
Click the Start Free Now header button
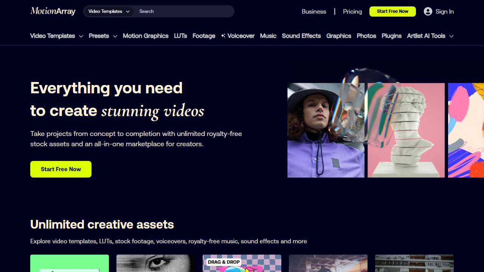click(x=392, y=11)
